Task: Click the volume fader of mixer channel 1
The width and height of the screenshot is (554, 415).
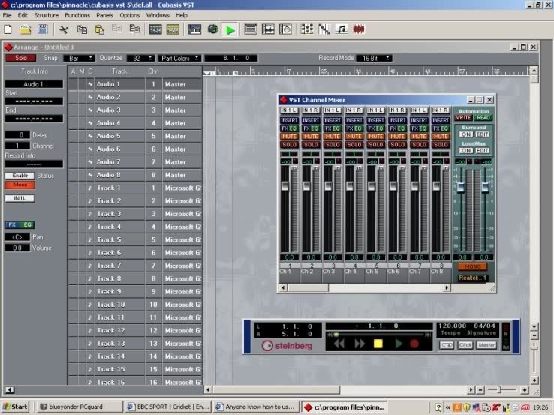Action: [x=285, y=186]
